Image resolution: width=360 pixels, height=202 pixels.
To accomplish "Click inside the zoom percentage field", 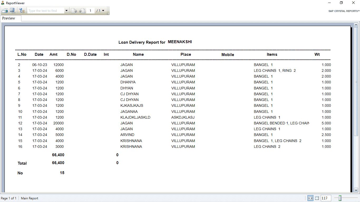I will pyautogui.click(x=326, y=198).
